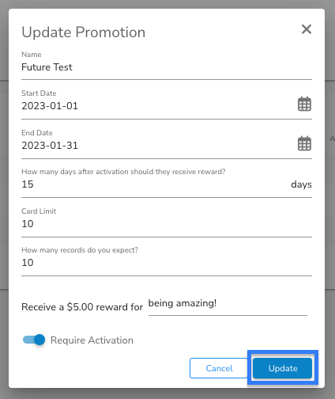Image resolution: width=335 pixels, height=399 pixels.
Task: Open the Start Date calendar picker icon
Action: click(x=304, y=104)
